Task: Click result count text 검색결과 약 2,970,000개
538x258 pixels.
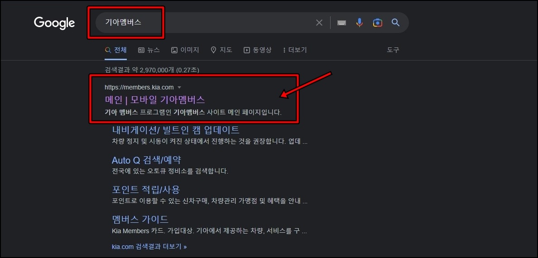Action: pyautogui.click(x=152, y=70)
